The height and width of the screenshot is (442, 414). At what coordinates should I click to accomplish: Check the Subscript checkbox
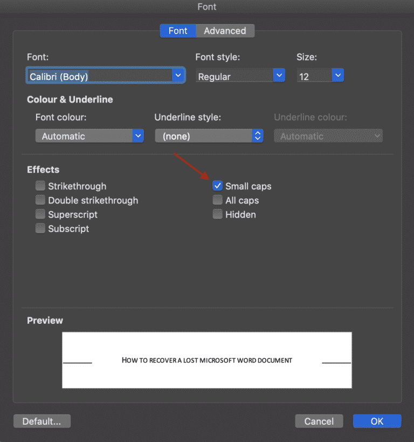point(40,228)
